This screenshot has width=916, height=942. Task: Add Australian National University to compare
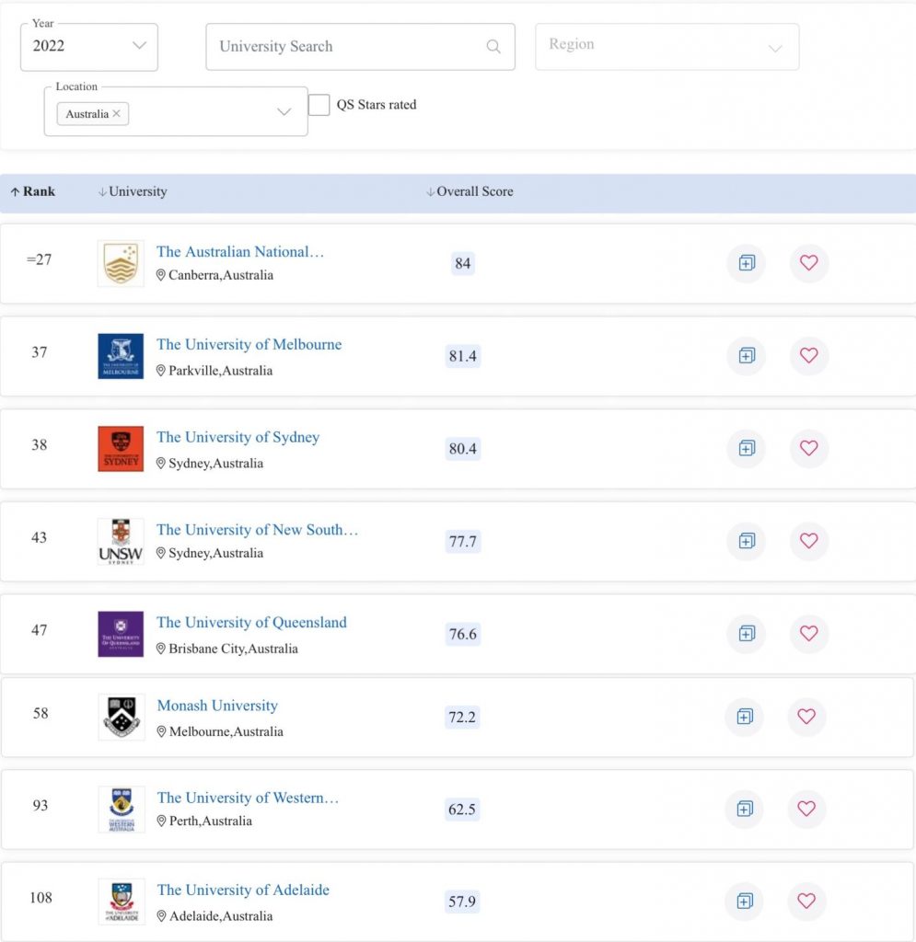click(x=747, y=262)
